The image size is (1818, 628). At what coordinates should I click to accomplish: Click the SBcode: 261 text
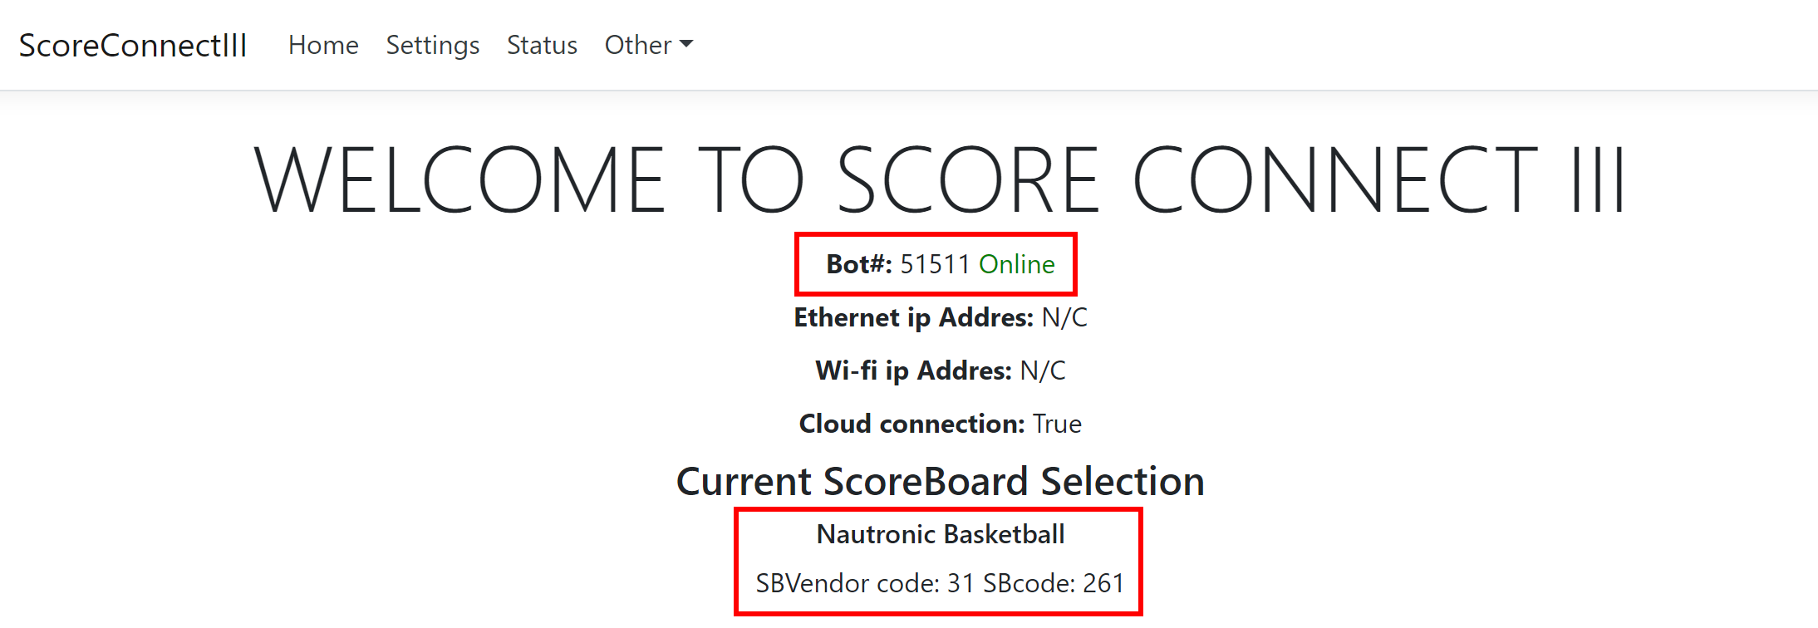(1054, 583)
